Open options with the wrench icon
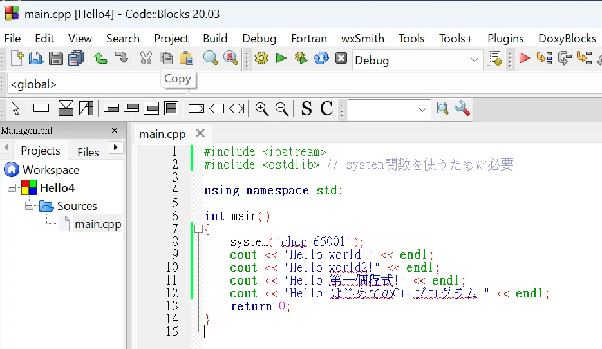The height and width of the screenshot is (349, 602). pos(462,109)
